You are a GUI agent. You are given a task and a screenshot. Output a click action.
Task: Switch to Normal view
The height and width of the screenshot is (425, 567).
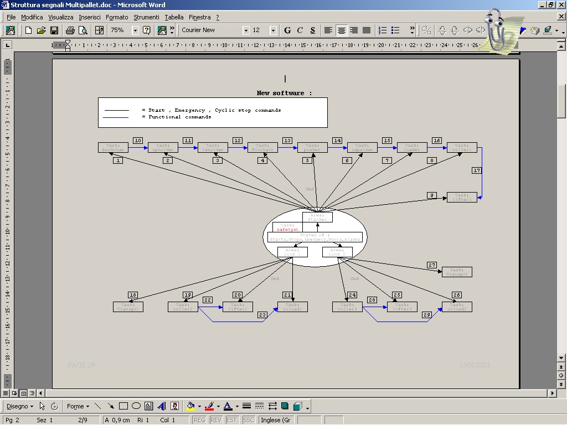tap(6, 393)
